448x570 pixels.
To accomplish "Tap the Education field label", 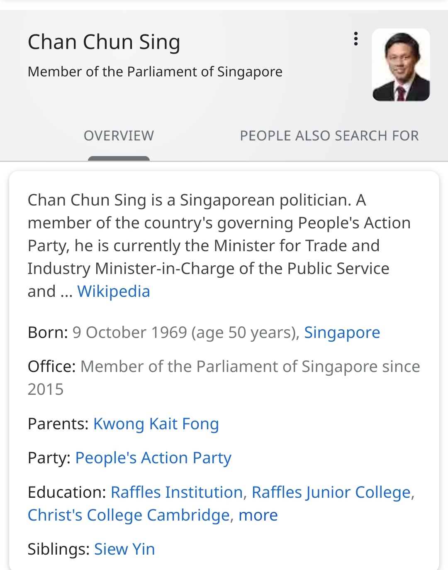I will 67,492.
